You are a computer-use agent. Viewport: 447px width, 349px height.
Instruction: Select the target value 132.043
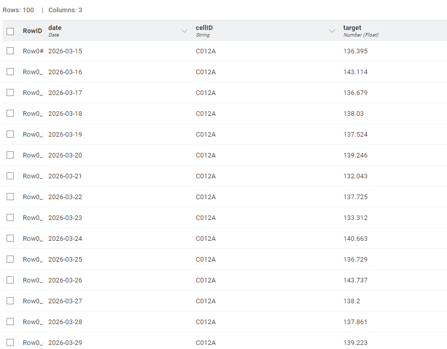pyautogui.click(x=355, y=176)
